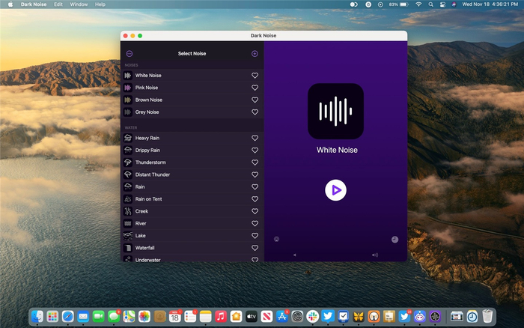Click the Pink Noise waveform icon
The height and width of the screenshot is (328, 524).
click(x=128, y=88)
